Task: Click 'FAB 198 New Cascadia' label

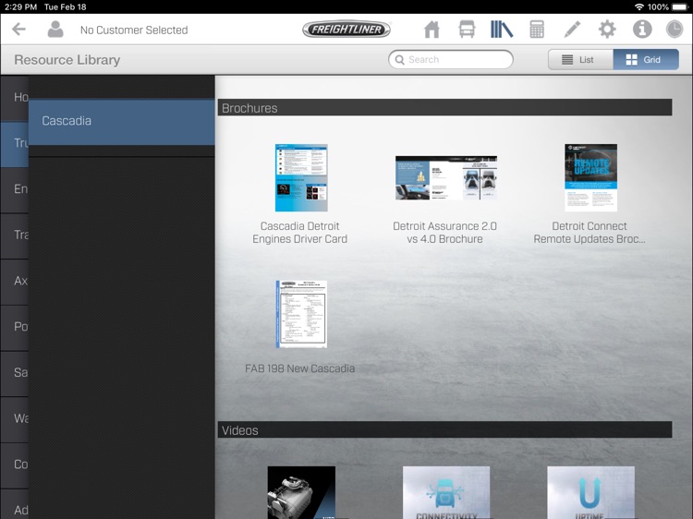Action: point(299,368)
